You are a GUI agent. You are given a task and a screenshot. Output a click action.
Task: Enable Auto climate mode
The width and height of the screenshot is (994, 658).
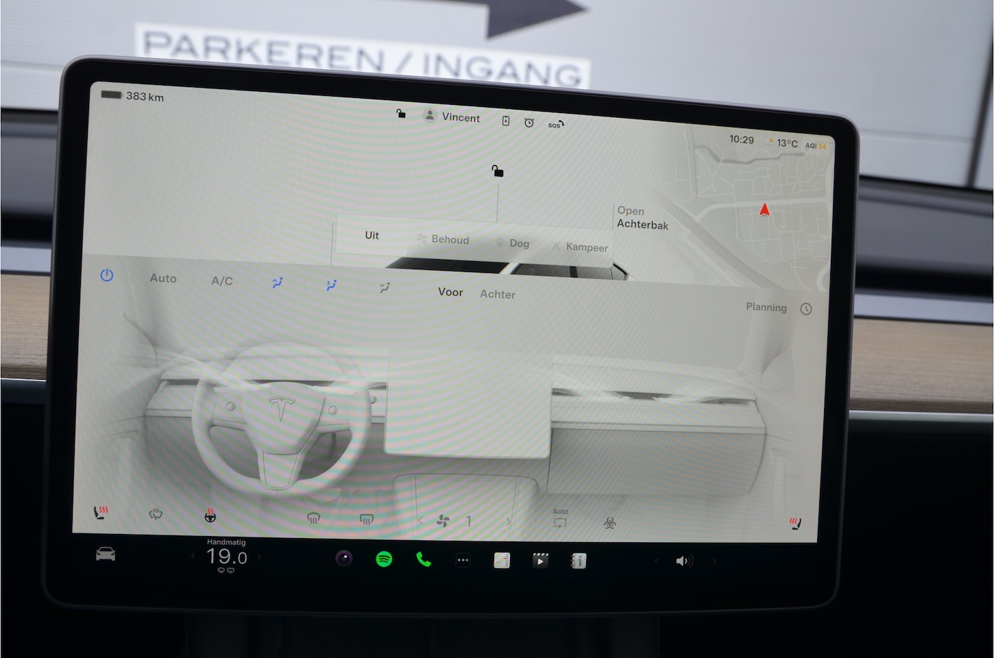coord(163,278)
